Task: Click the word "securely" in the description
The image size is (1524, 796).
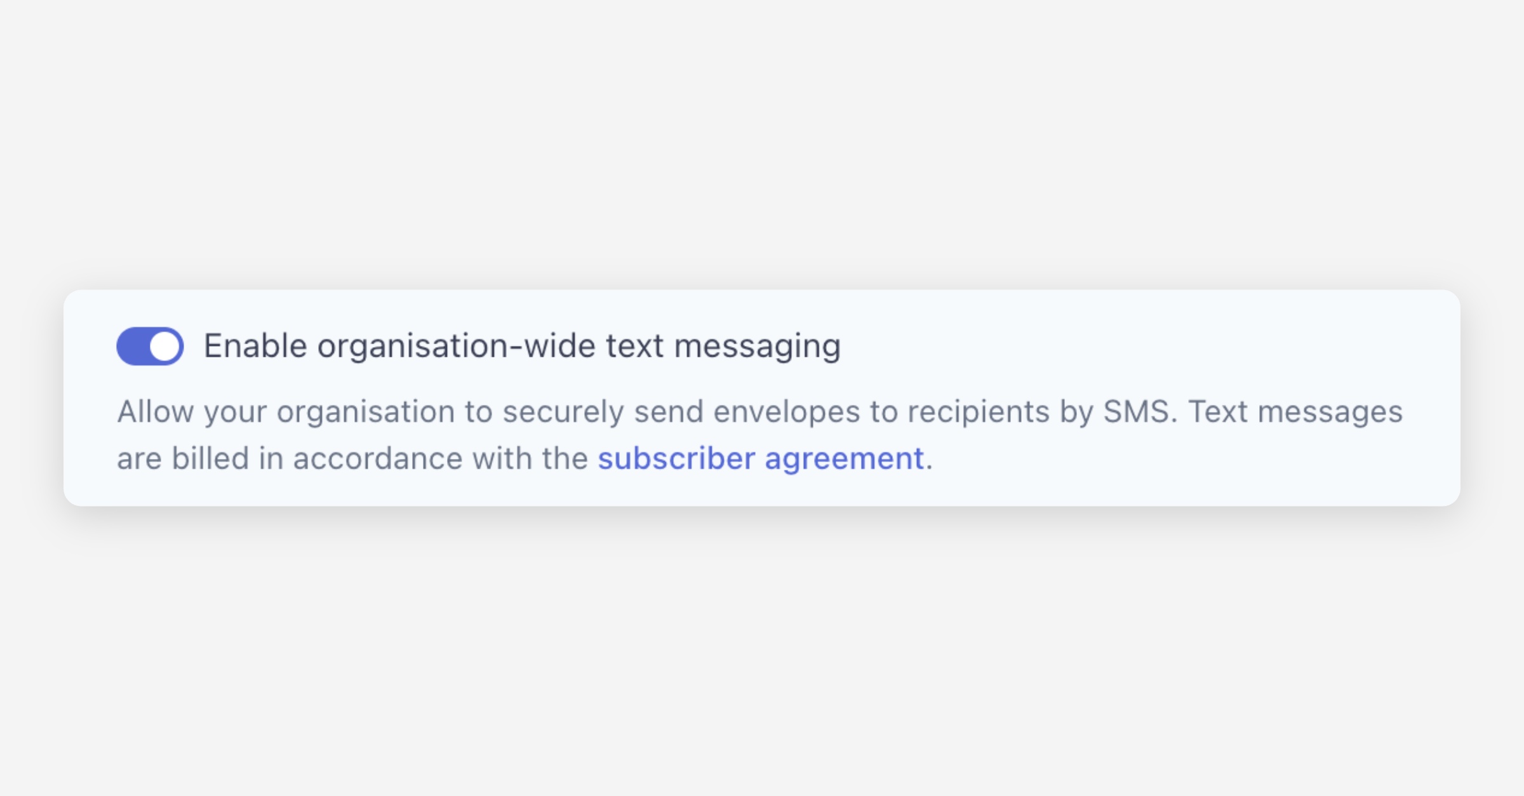Action: (563, 411)
